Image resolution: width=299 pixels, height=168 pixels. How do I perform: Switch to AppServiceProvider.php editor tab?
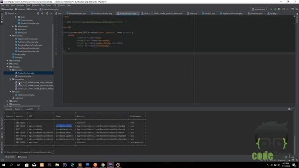click(231, 14)
